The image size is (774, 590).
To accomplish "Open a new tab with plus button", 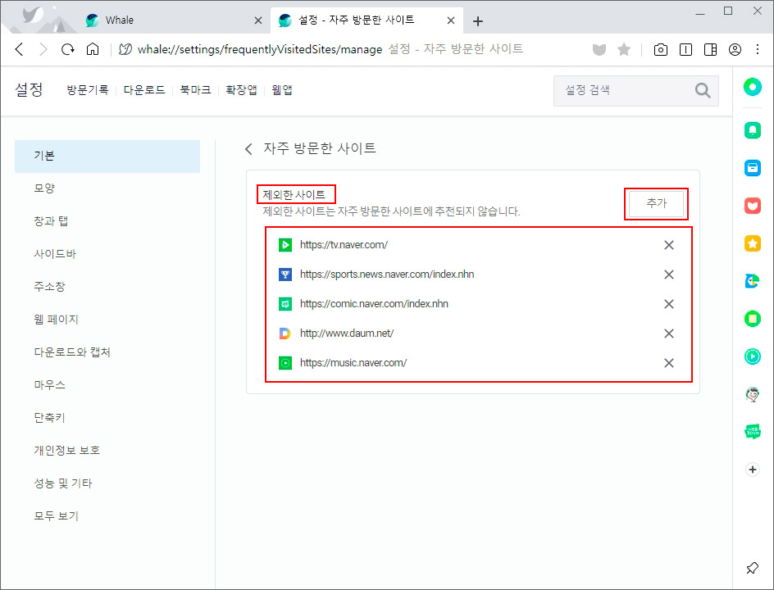I will pyautogui.click(x=478, y=21).
